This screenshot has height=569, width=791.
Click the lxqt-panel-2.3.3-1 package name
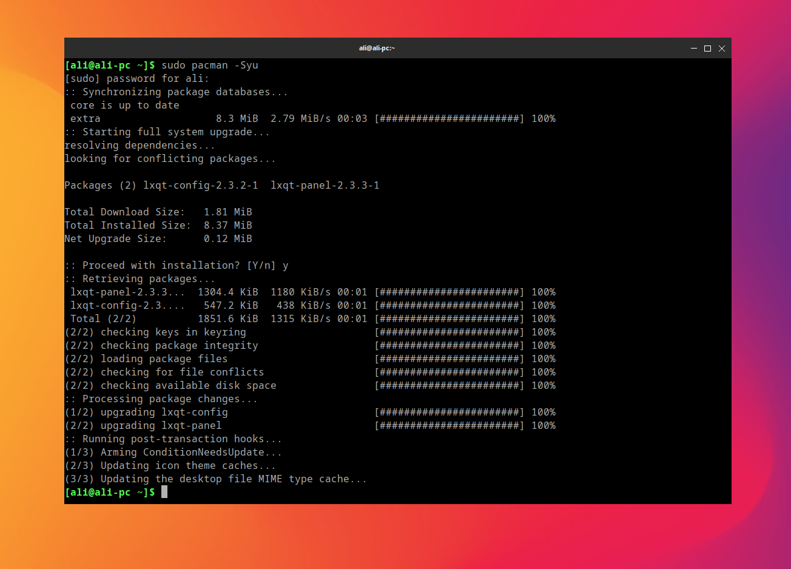[x=325, y=186]
